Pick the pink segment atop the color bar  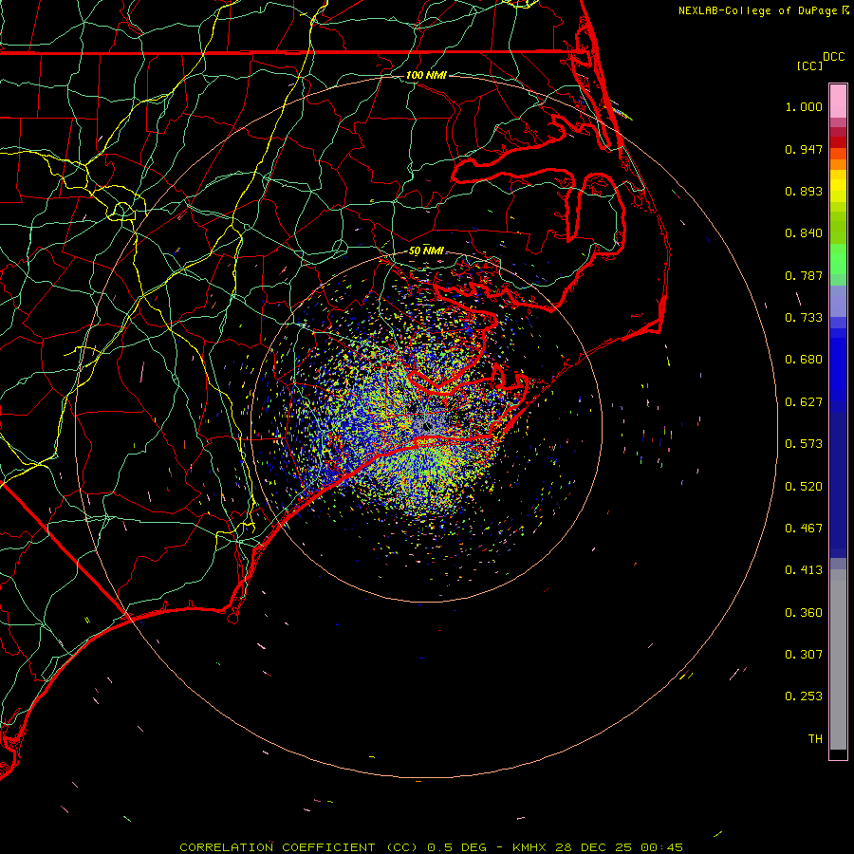tap(838, 101)
